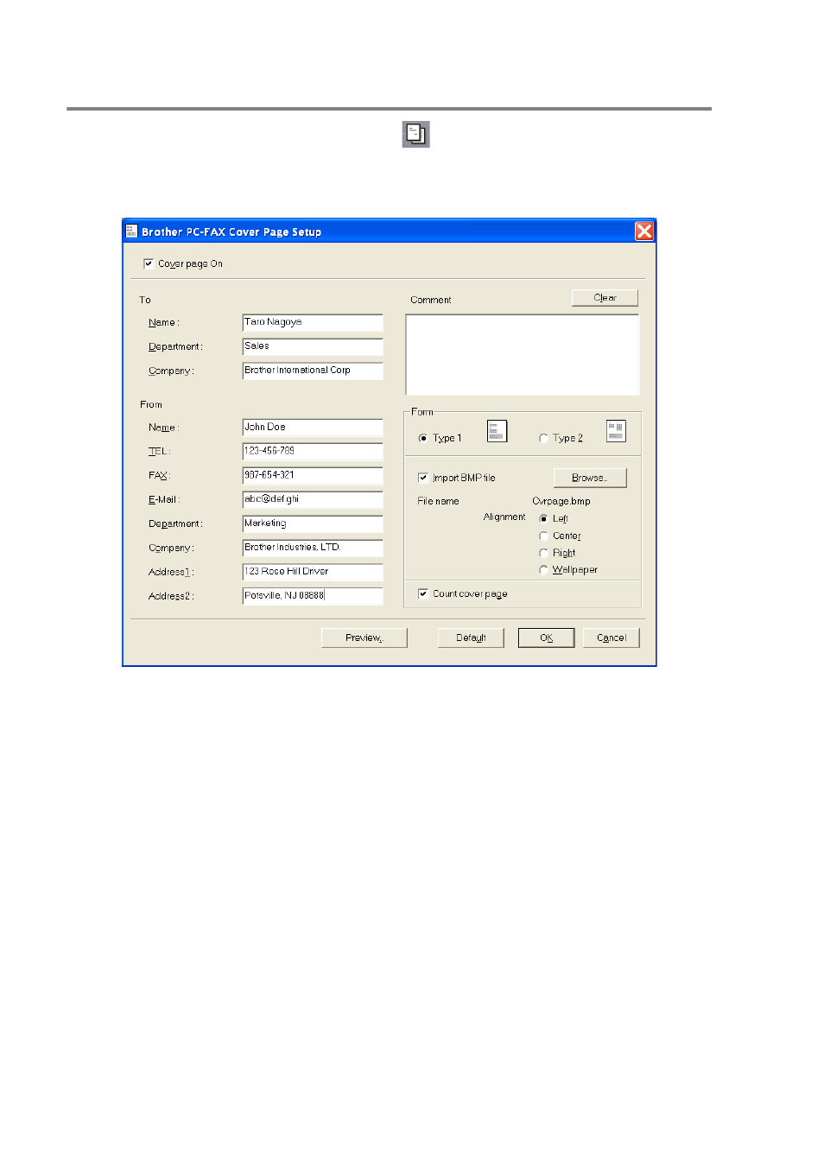Click the Brother International Corp company field

(x=313, y=371)
